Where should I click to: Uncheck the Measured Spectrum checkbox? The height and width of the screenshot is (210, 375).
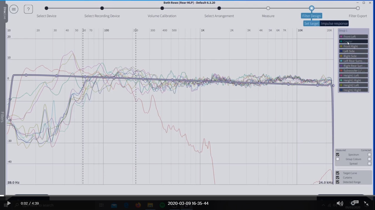(338, 155)
